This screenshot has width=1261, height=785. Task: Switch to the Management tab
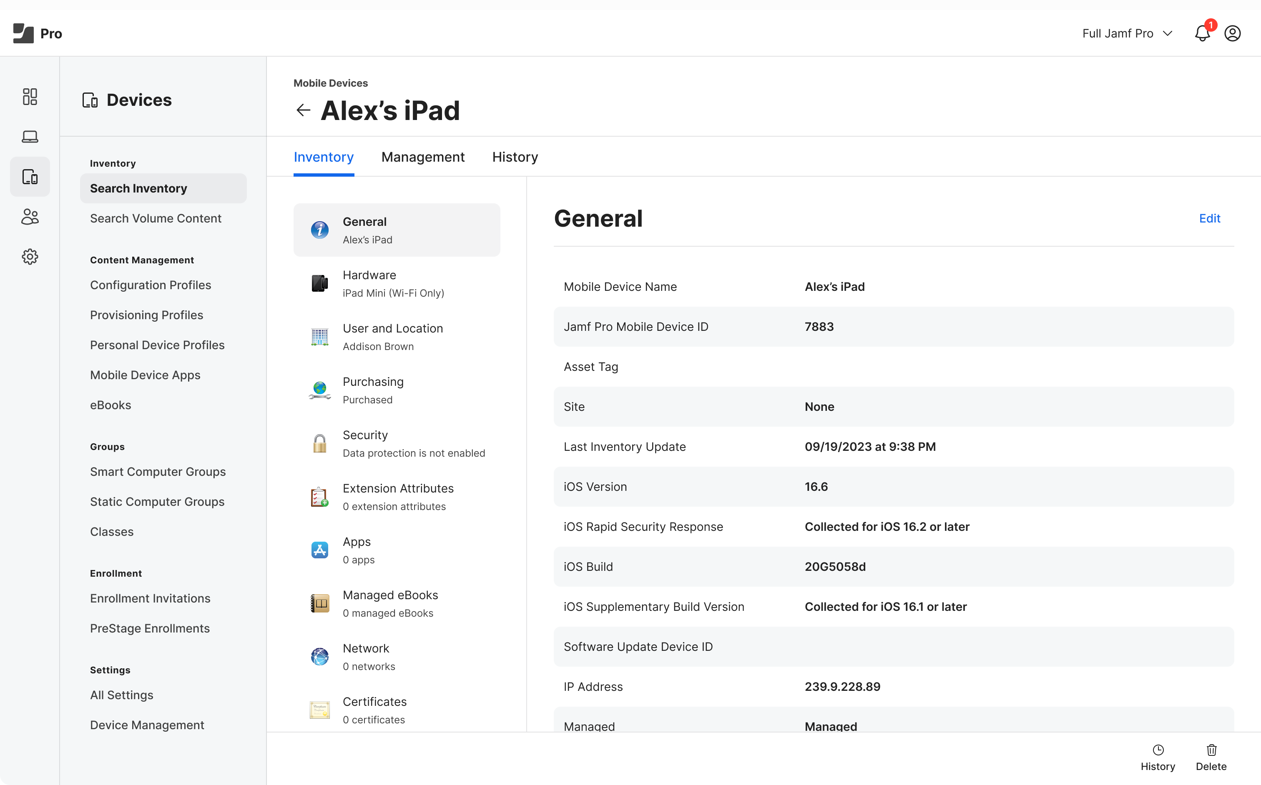(x=422, y=157)
